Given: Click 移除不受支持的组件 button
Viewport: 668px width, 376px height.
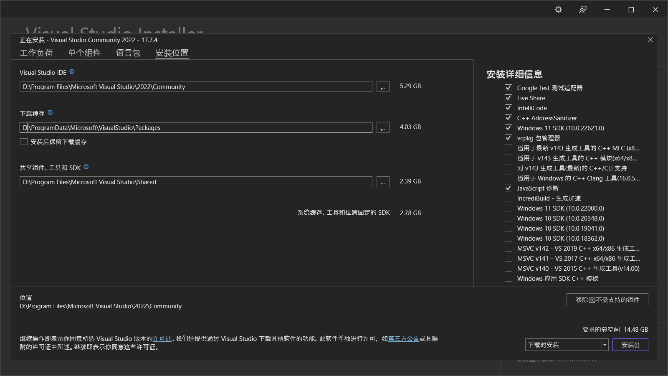Looking at the screenshot, I should (x=607, y=300).
